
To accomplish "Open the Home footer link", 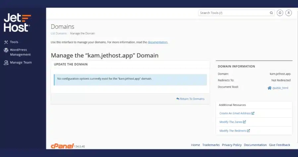I will tap(195, 145).
